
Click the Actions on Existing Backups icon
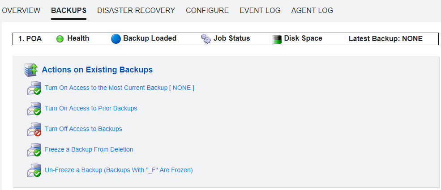click(31, 70)
